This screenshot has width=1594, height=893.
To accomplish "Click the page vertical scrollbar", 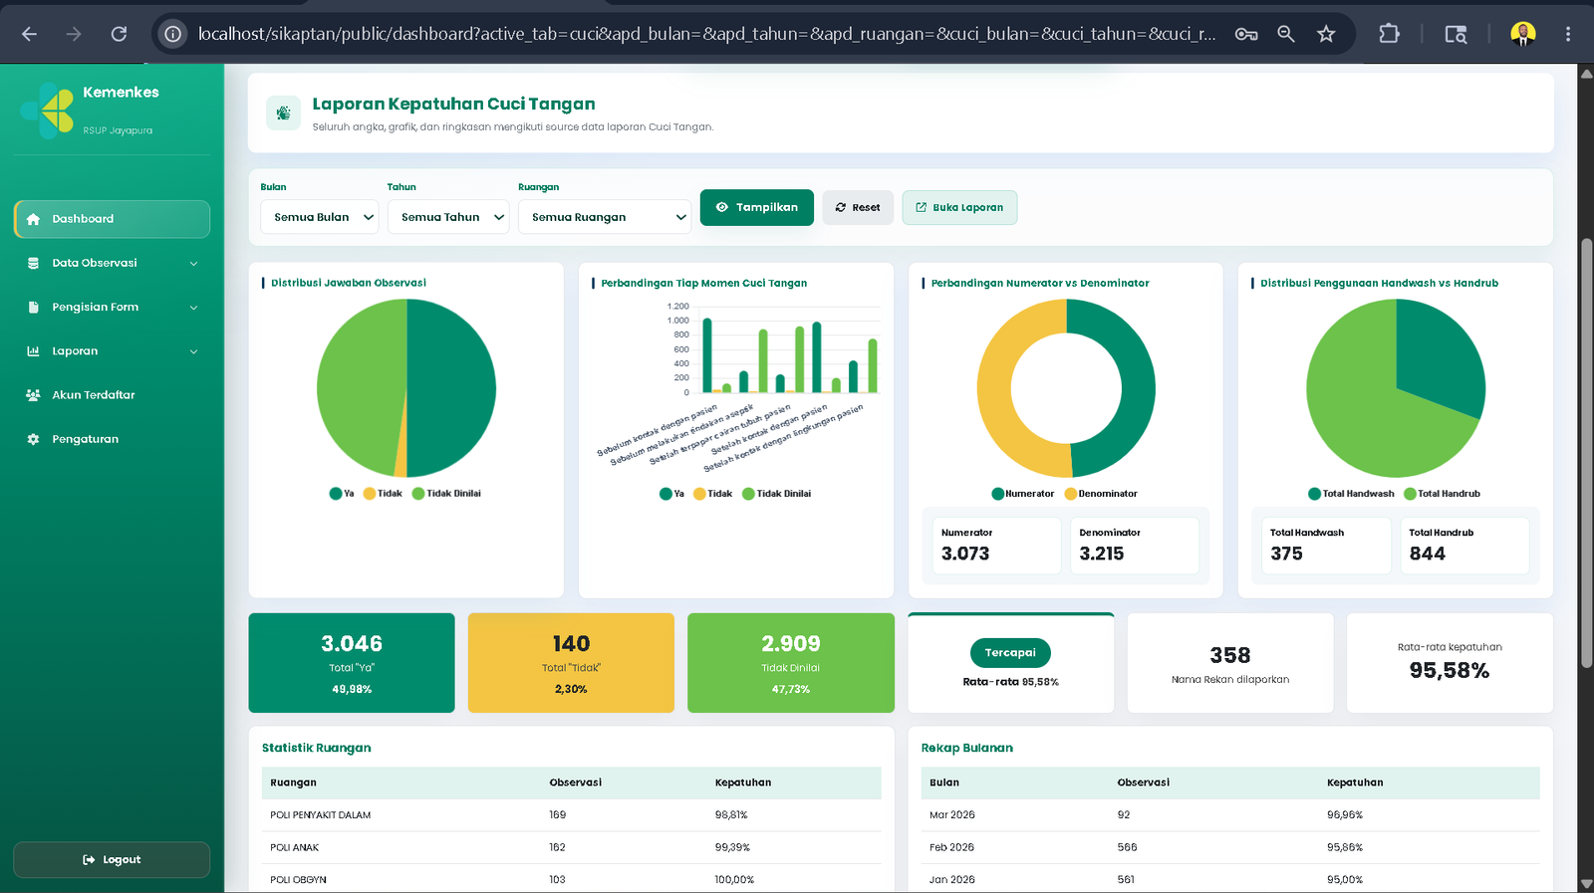I will pos(1586,453).
